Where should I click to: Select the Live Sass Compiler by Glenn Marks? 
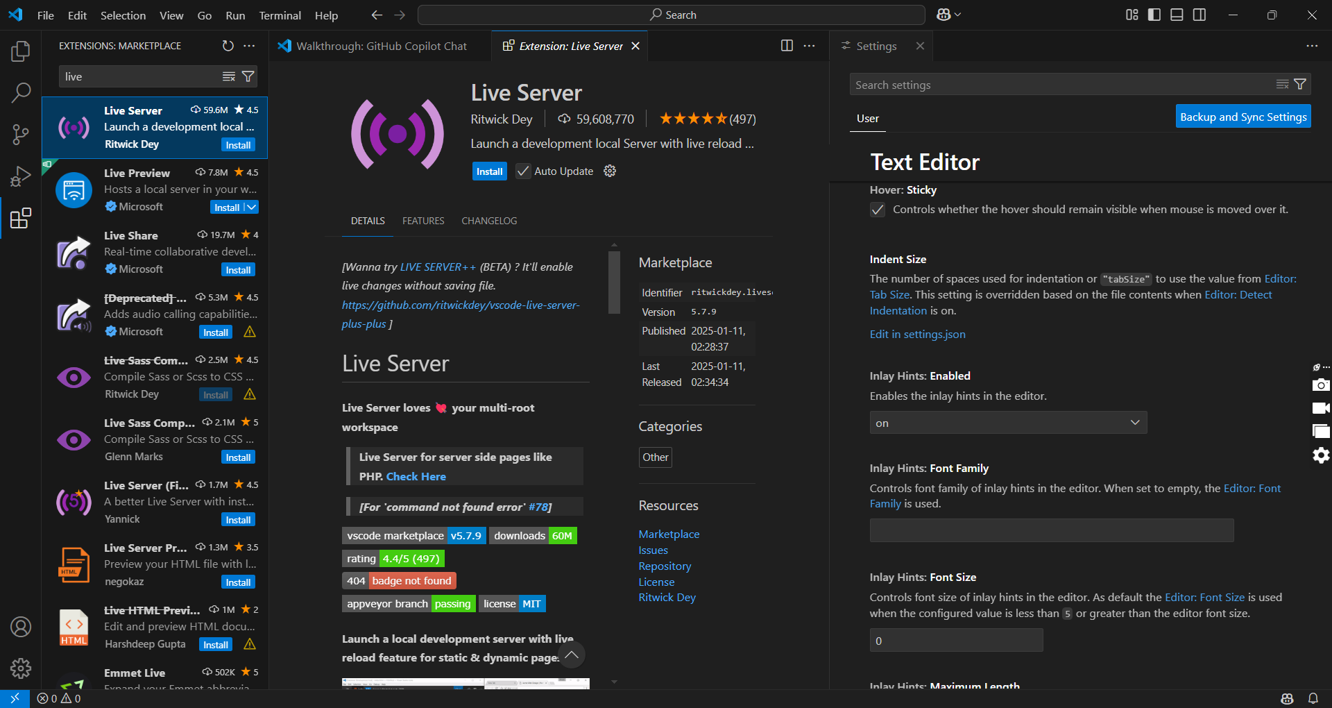pyautogui.click(x=155, y=440)
